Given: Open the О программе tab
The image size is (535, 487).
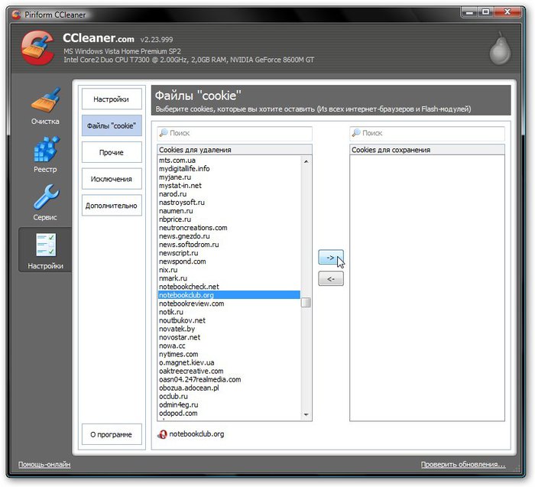Looking at the screenshot, I should pos(112,434).
